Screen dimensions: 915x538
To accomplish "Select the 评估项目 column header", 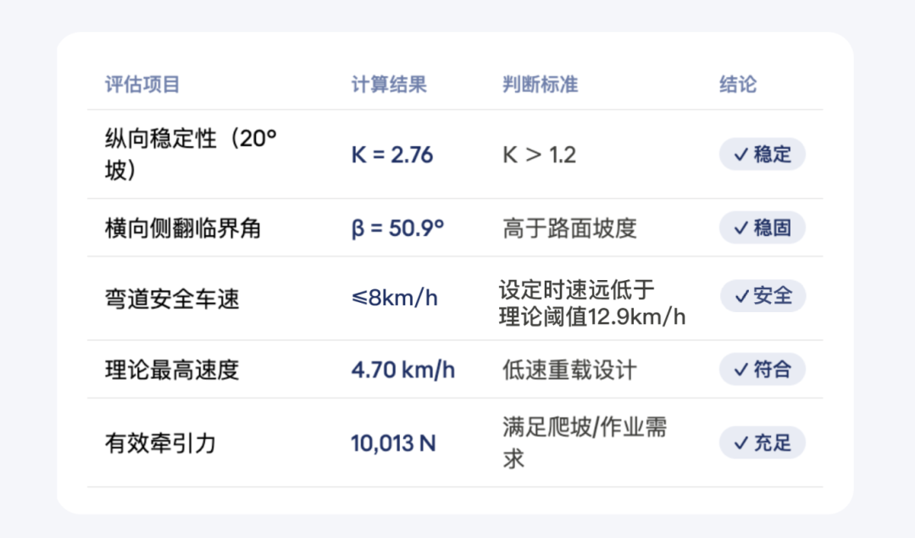I will (x=142, y=85).
